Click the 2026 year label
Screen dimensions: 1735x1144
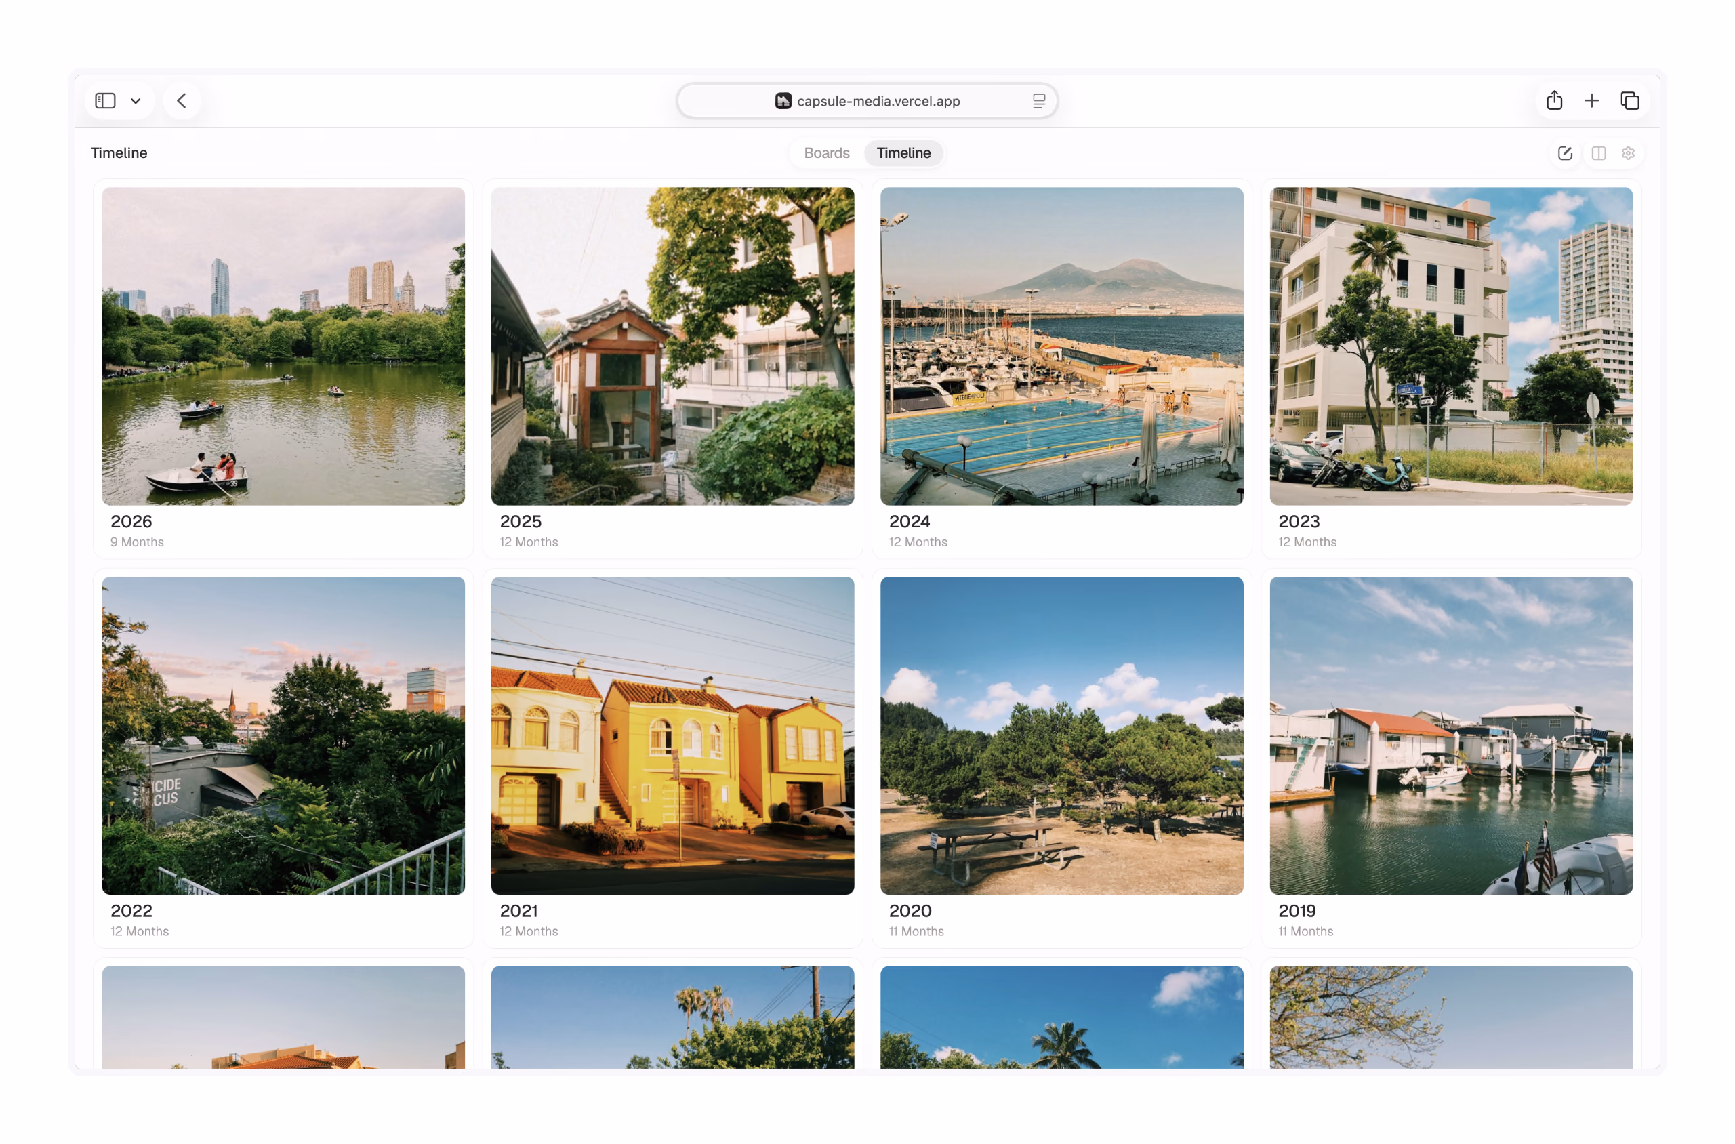pos(131,521)
